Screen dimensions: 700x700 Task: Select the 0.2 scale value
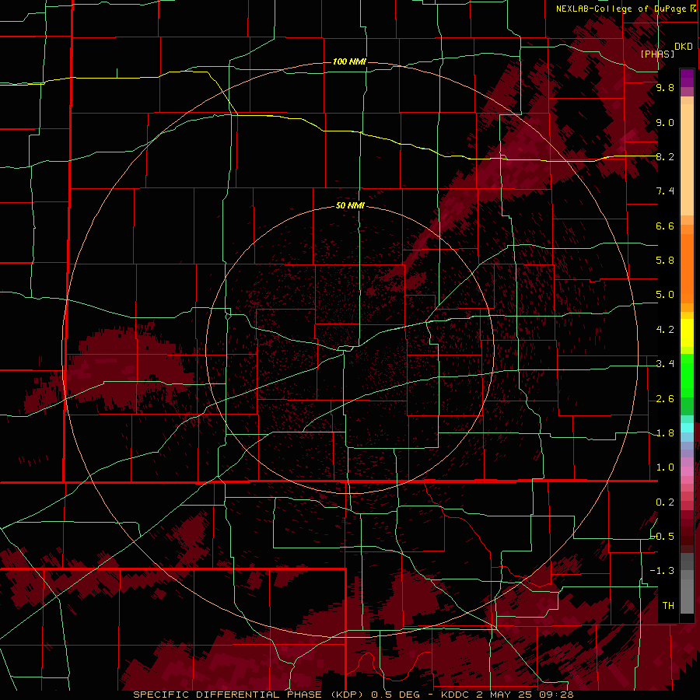[665, 502]
